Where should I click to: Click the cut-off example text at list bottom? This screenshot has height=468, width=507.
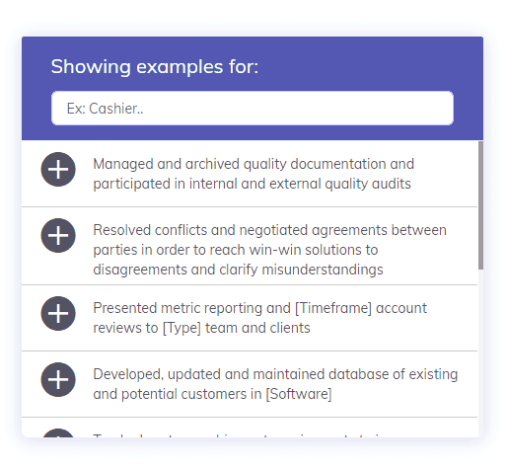(237, 435)
